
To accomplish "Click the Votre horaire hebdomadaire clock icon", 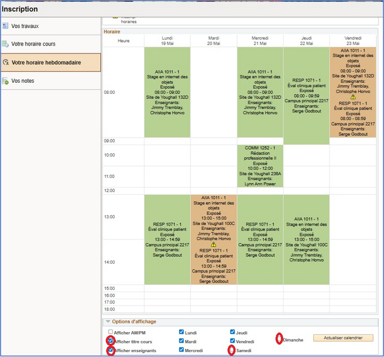I will pyautogui.click(x=5, y=63).
